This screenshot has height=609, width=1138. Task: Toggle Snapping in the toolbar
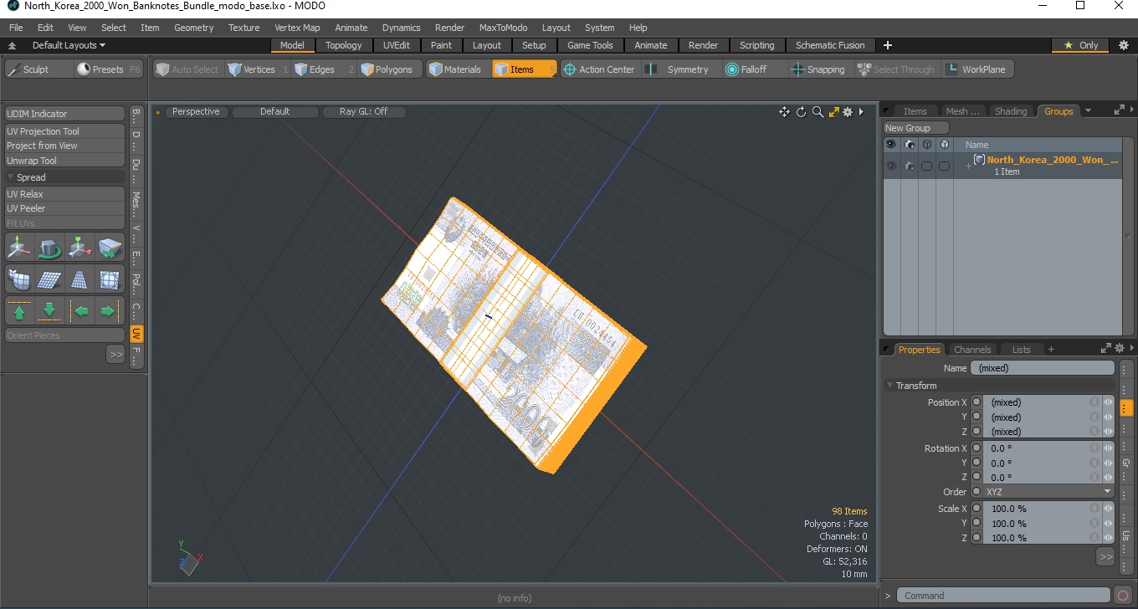coord(818,69)
